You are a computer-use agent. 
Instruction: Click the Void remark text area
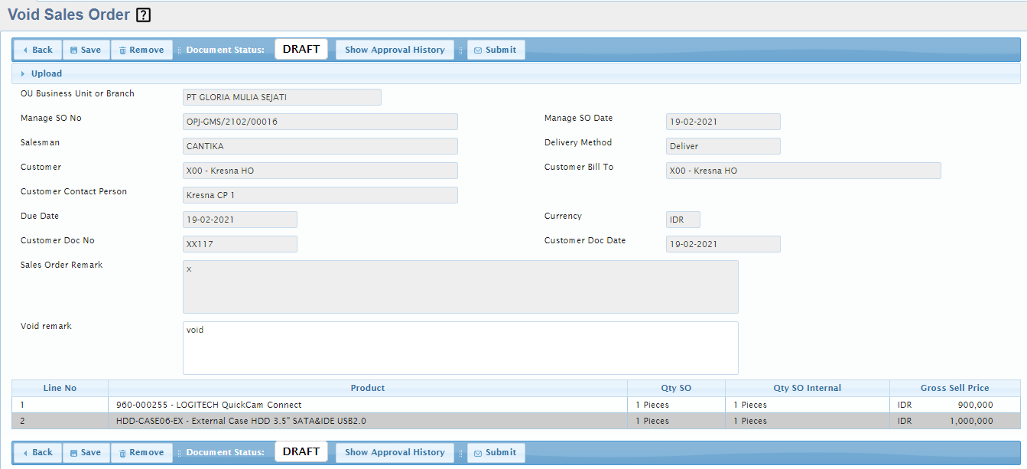pos(460,348)
